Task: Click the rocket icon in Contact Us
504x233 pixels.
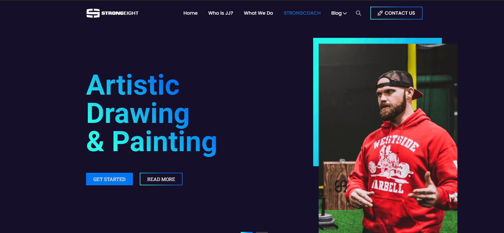Action: point(380,13)
